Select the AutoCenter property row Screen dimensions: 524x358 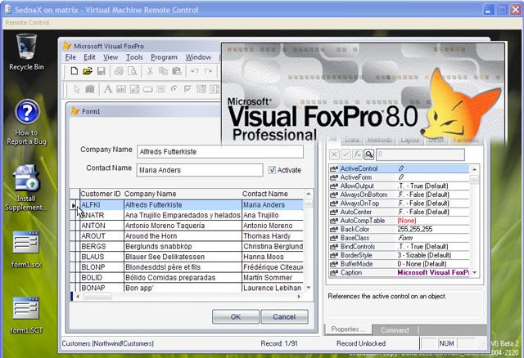pos(399,212)
